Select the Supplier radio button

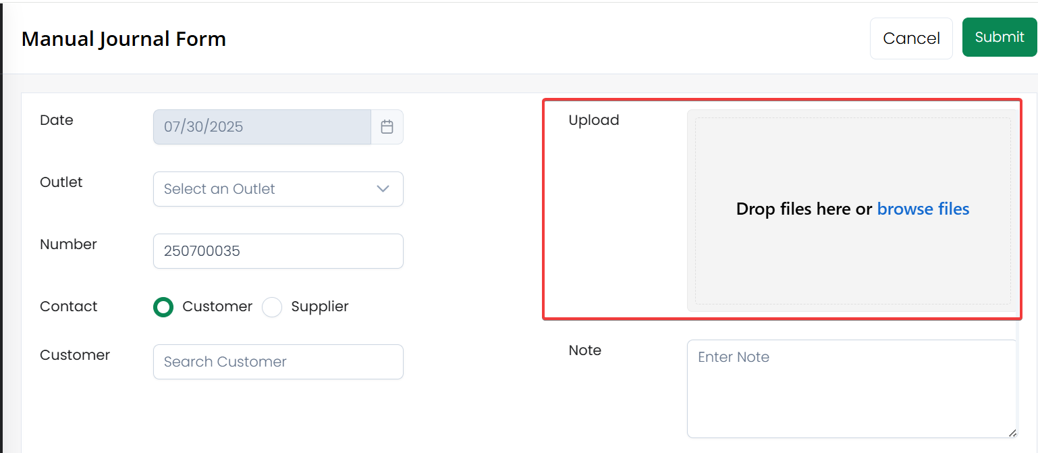pyautogui.click(x=272, y=307)
